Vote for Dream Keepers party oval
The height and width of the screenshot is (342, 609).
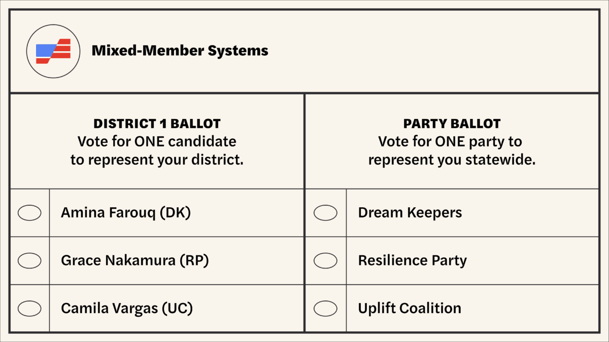pos(325,213)
